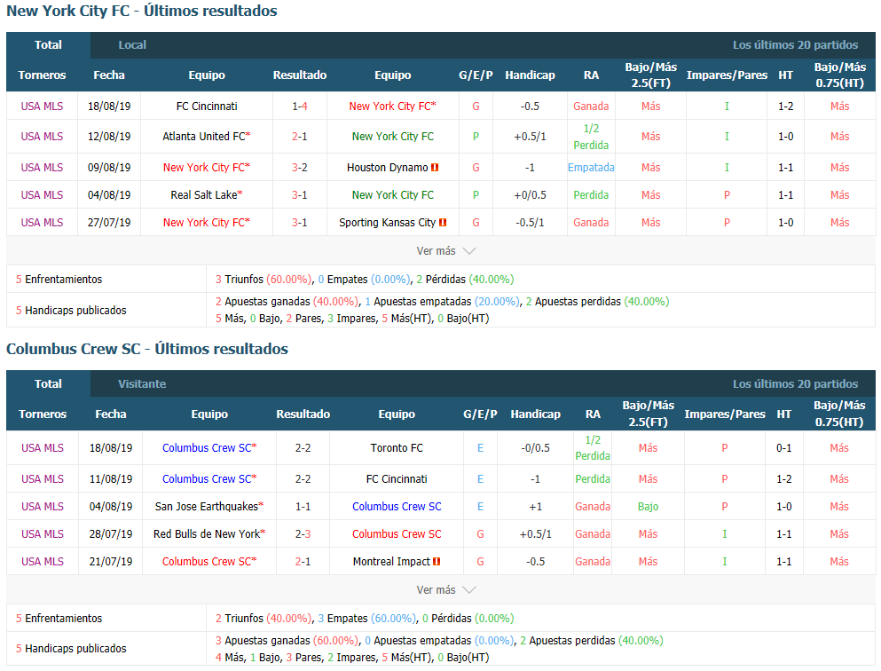Open the Real Salt Lake team link
This screenshot has height=671, width=881.
tap(206, 195)
